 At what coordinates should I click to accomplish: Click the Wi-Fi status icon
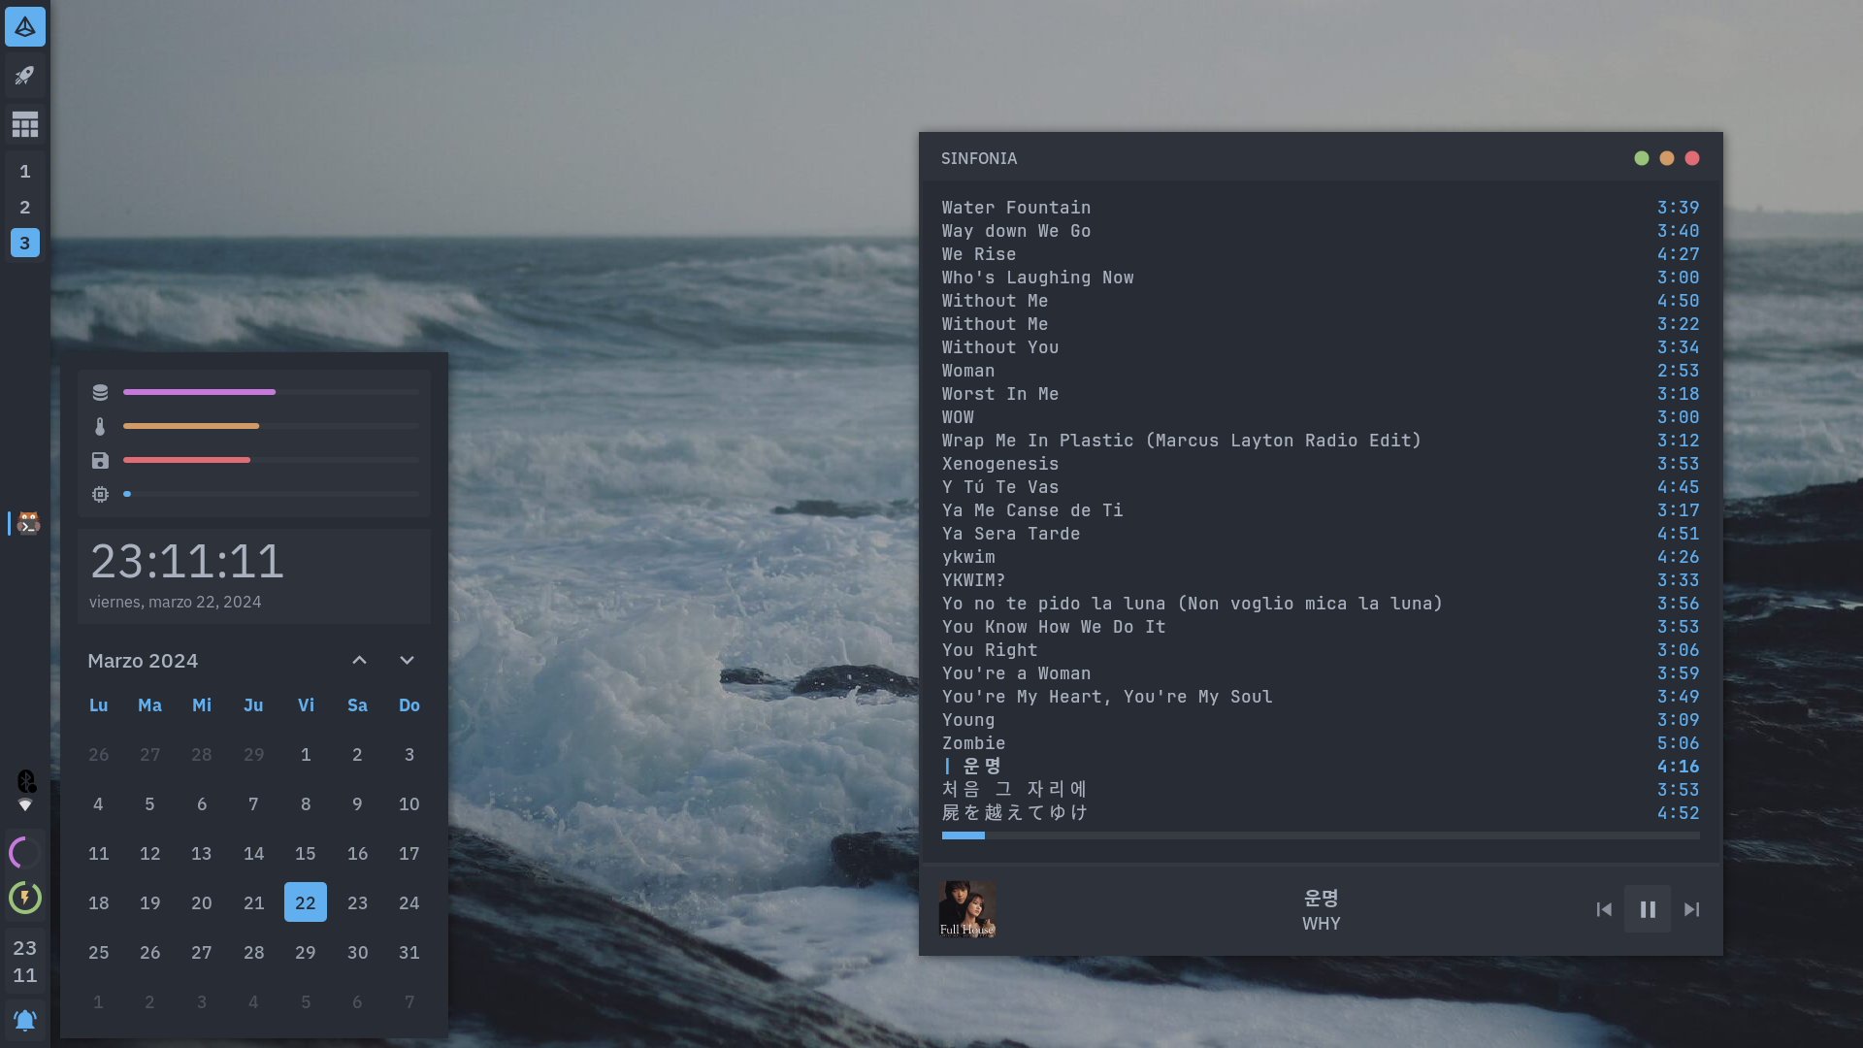(x=26, y=805)
